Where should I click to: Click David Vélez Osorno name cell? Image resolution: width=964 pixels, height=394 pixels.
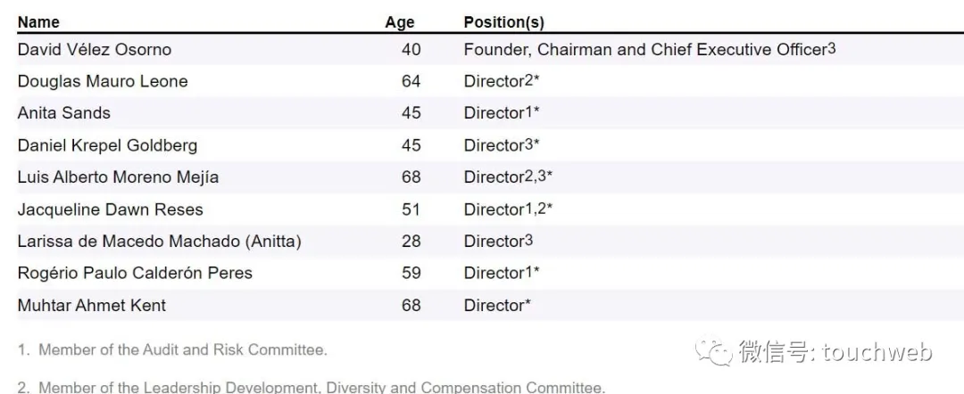click(95, 50)
